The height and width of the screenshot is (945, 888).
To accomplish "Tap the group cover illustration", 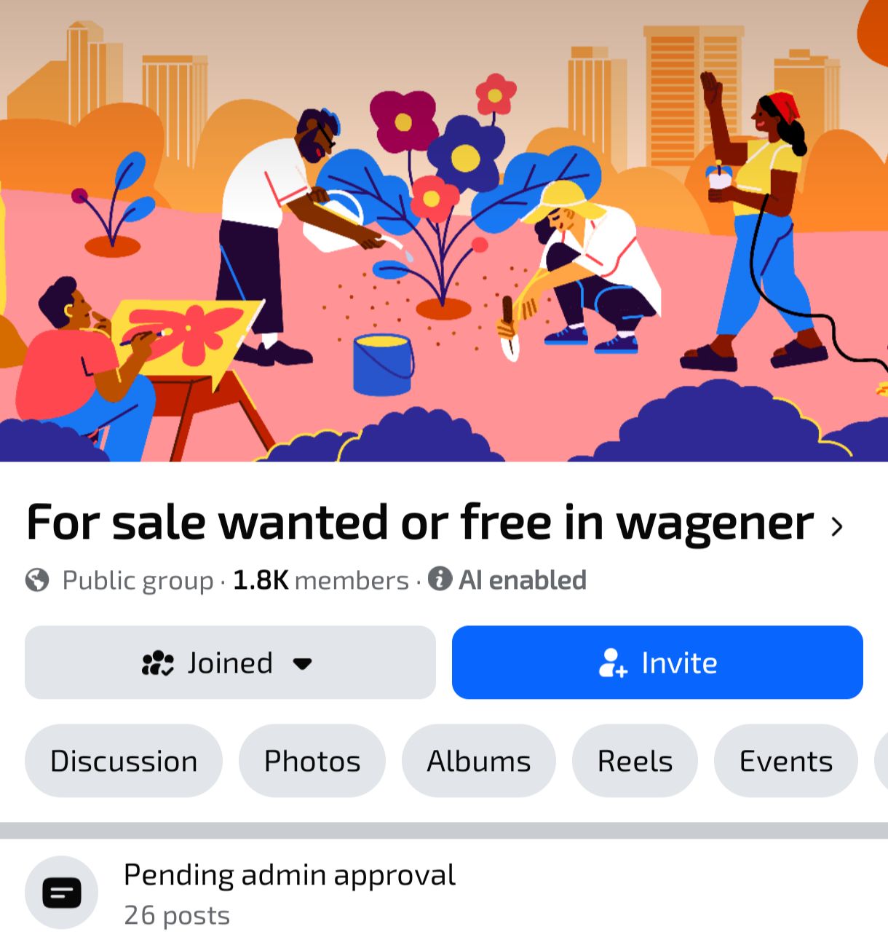I will [444, 231].
